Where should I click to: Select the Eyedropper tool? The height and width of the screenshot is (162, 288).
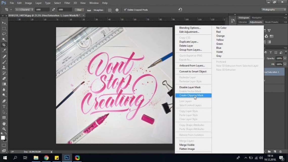(x=4, y=51)
